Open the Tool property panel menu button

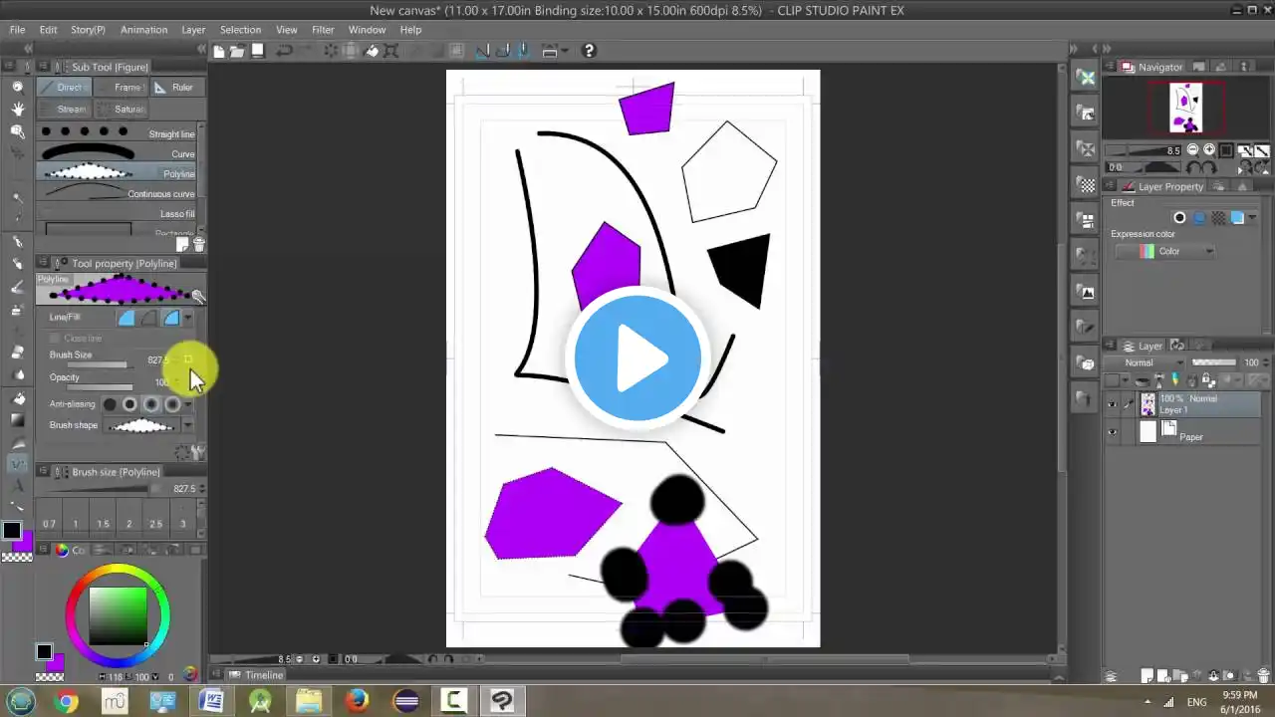(x=43, y=263)
